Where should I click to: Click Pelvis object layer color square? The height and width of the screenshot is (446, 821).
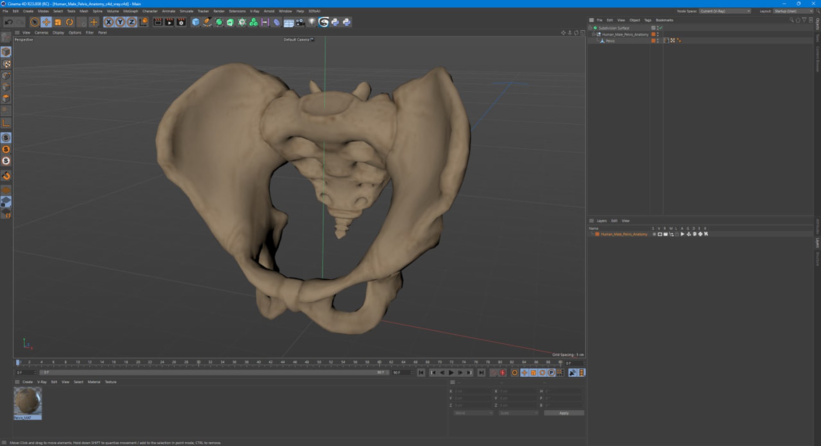(x=653, y=41)
